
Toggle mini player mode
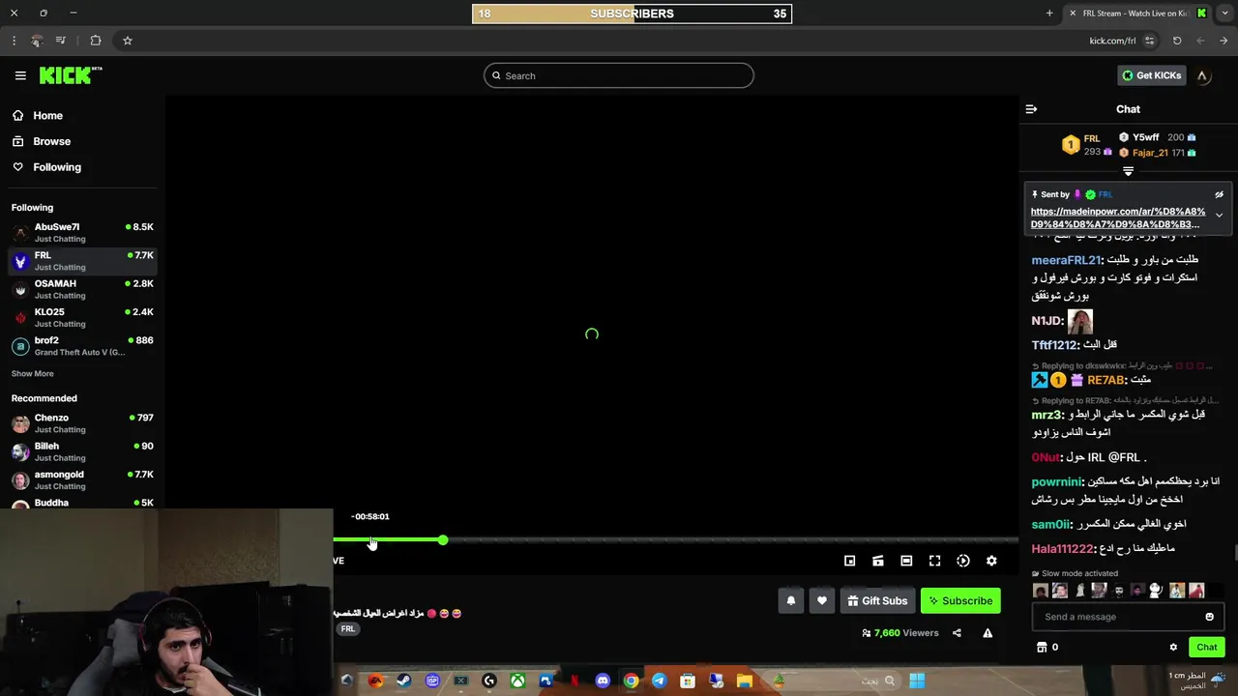pos(849,561)
